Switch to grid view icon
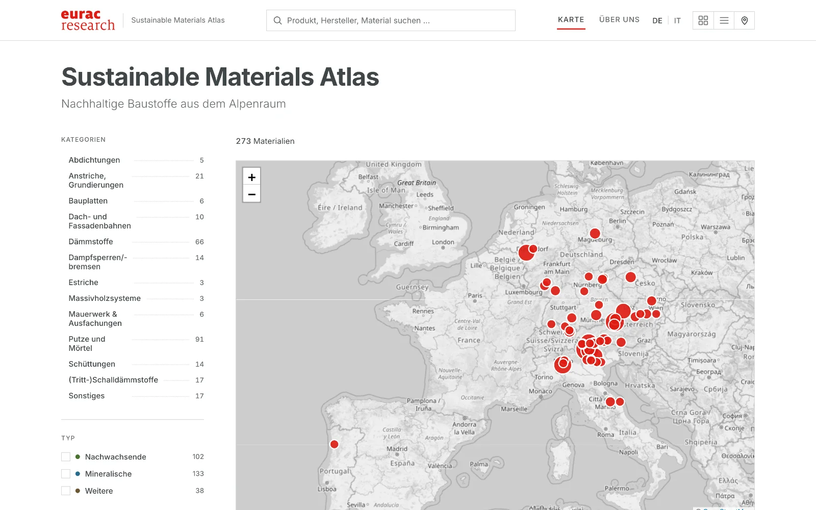816x510 pixels. (703, 20)
